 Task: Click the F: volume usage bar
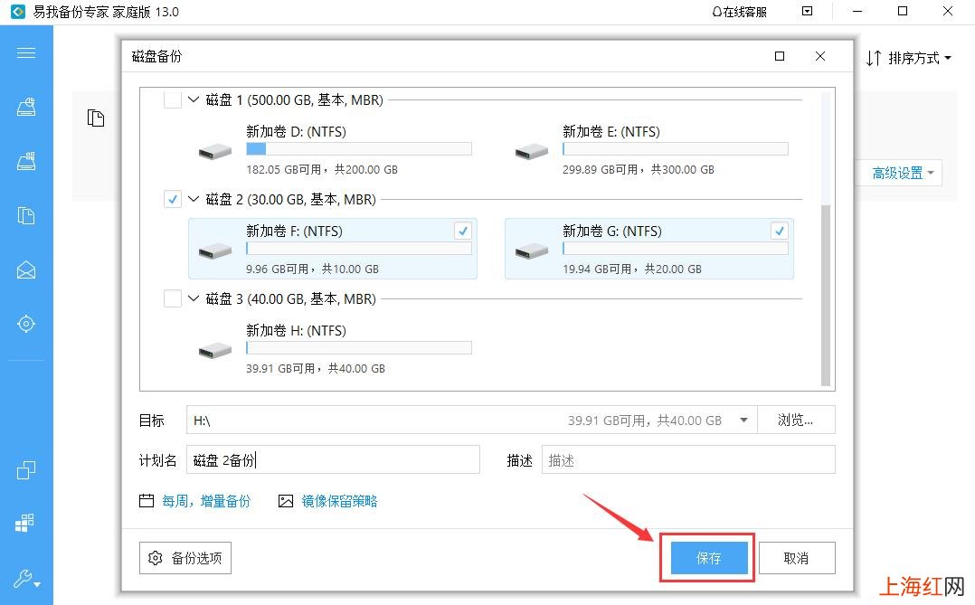(359, 248)
